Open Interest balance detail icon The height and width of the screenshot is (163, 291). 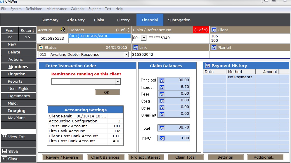point(162,87)
